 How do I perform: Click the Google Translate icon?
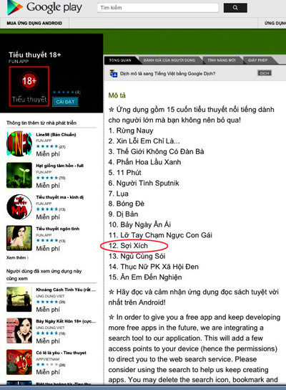[x=114, y=73]
